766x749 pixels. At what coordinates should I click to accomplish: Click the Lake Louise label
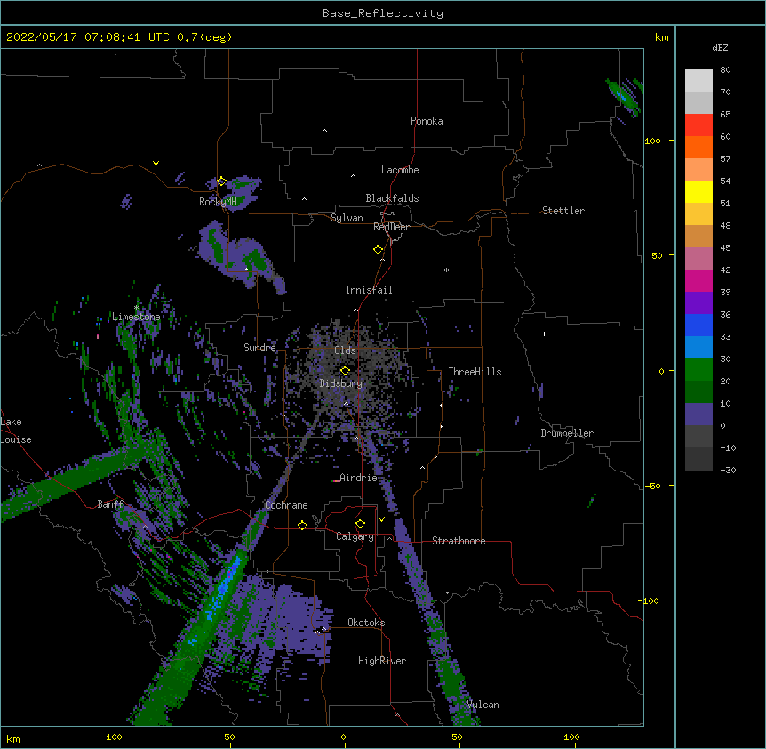(16, 431)
